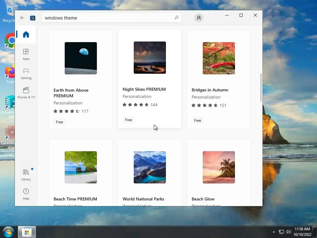Open Night Skies PREMIUM thumbnail

pyautogui.click(x=150, y=57)
